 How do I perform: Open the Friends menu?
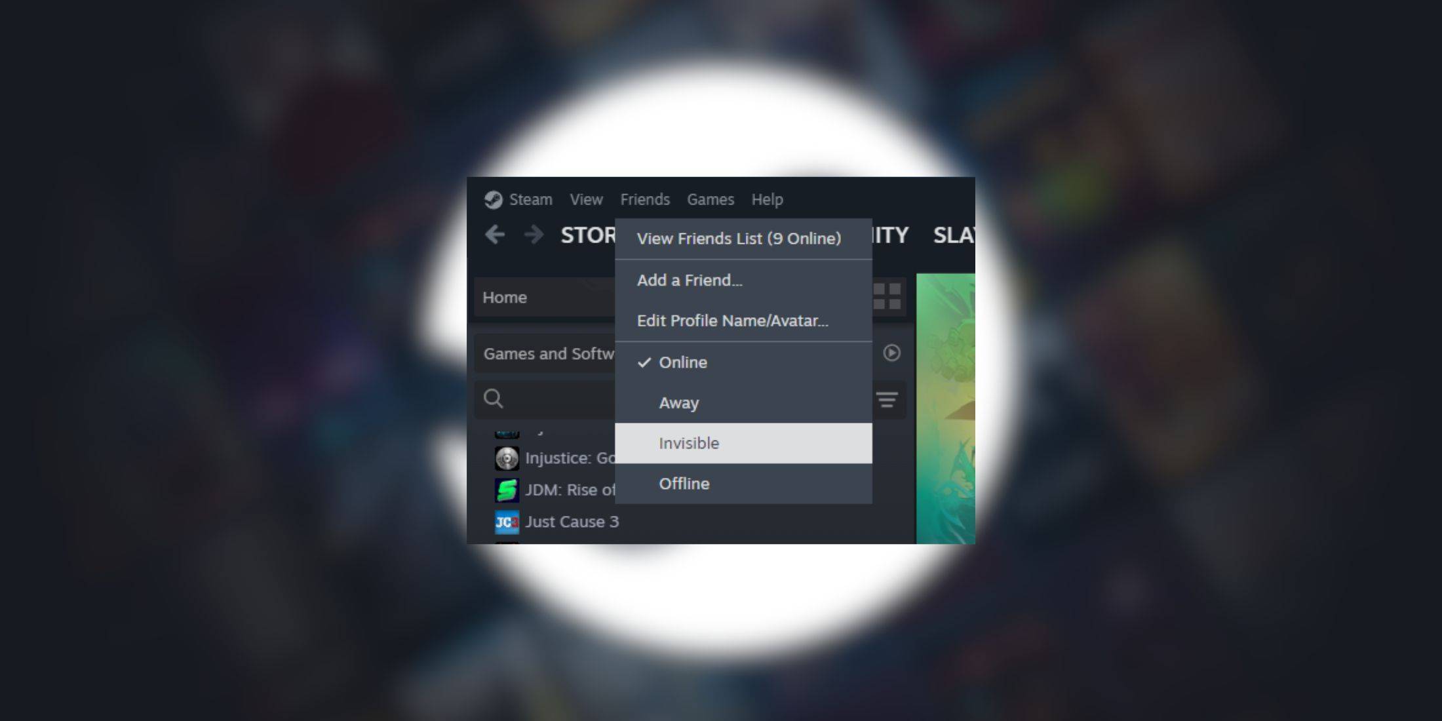tap(645, 199)
